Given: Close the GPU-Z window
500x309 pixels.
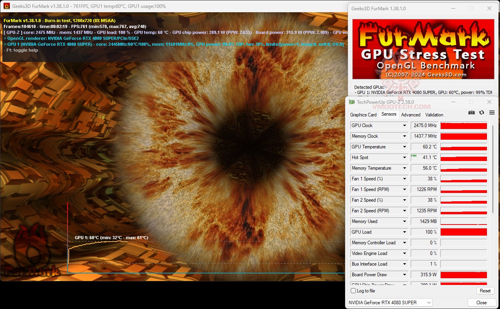Looking at the screenshot, I should (x=489, y=102).
